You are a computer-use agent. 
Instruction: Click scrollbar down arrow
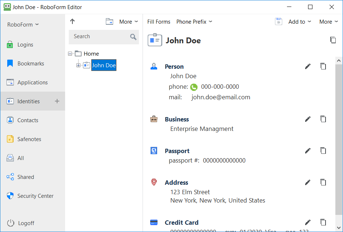coord(339,228)
